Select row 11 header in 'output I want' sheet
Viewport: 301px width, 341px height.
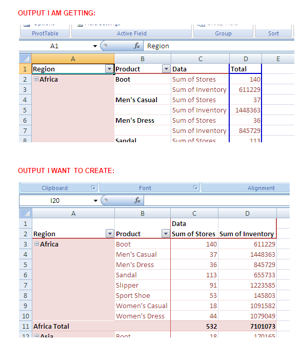[x=26, y=326]
